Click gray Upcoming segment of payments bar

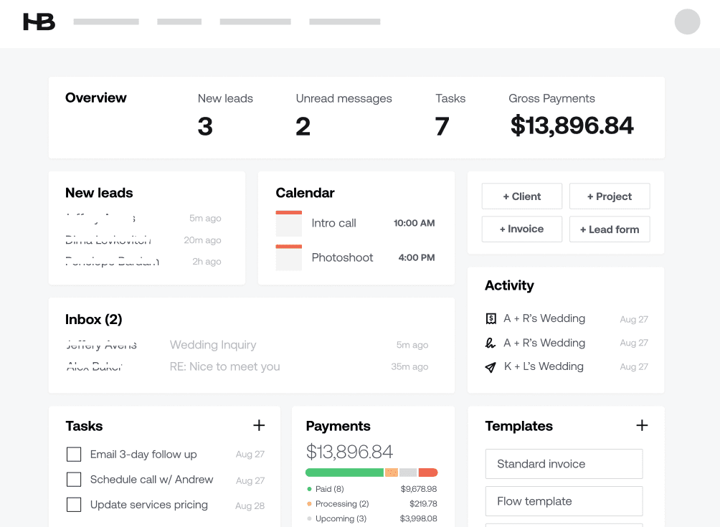point(408,473)
